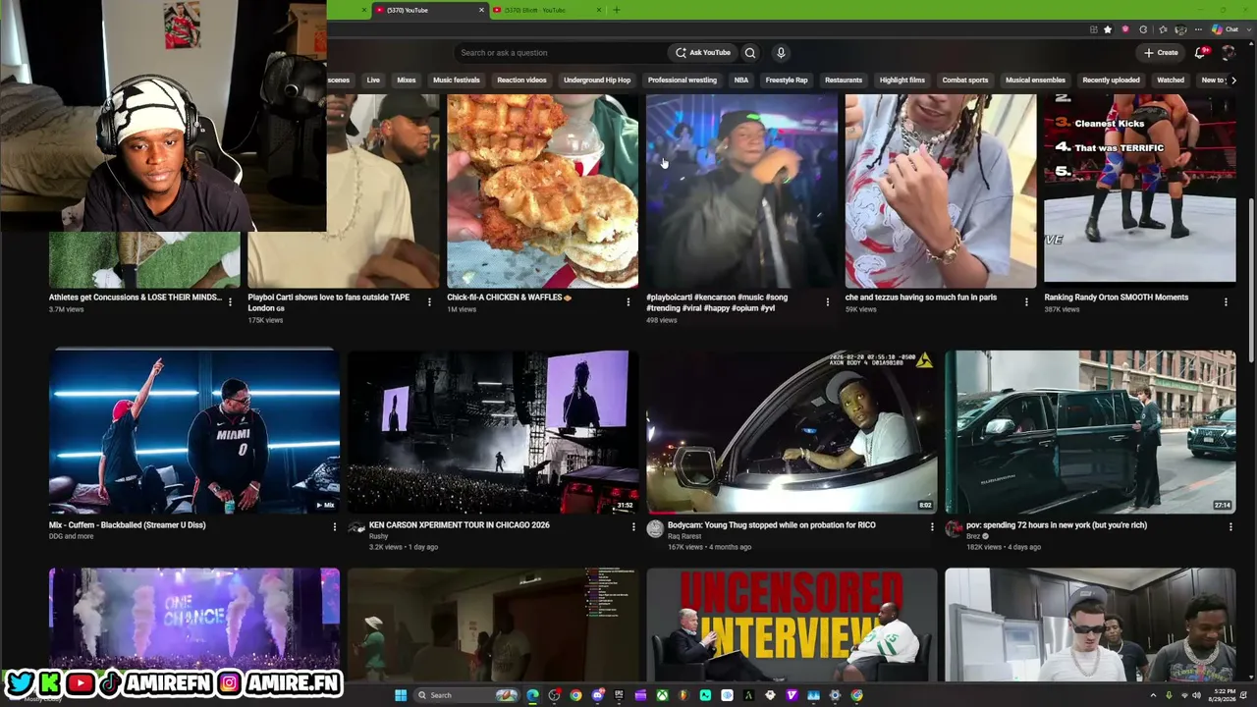Click the Ask YouTube button
This screenshot has width=1257, height=707.
point(703,53)
